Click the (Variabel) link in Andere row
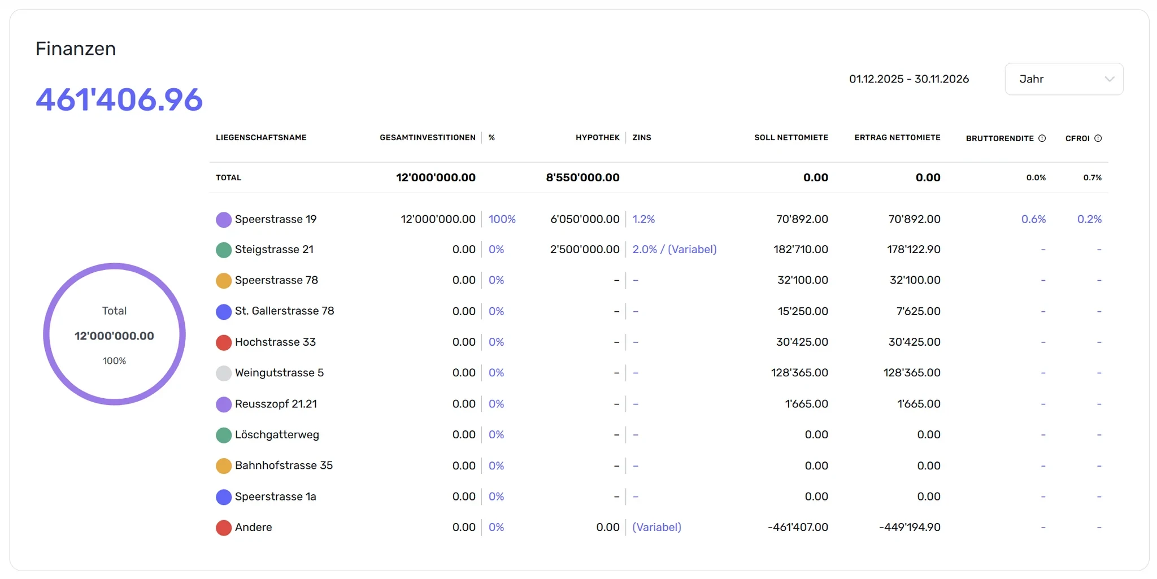This screenshot has height=579, width=1157. (x=656, y=527)
